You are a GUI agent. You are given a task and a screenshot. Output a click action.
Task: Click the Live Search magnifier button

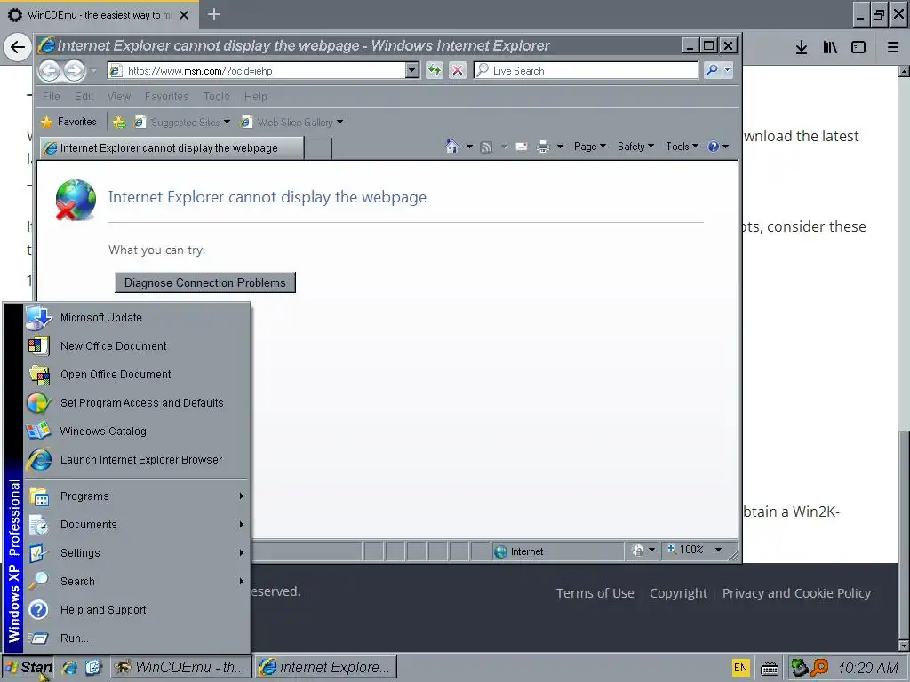pyautogui.click(x=712, y=71)
